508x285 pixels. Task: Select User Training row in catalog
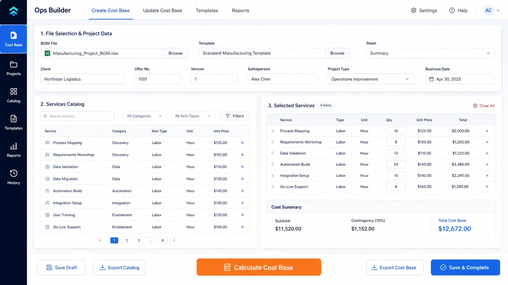coord(145,215)
